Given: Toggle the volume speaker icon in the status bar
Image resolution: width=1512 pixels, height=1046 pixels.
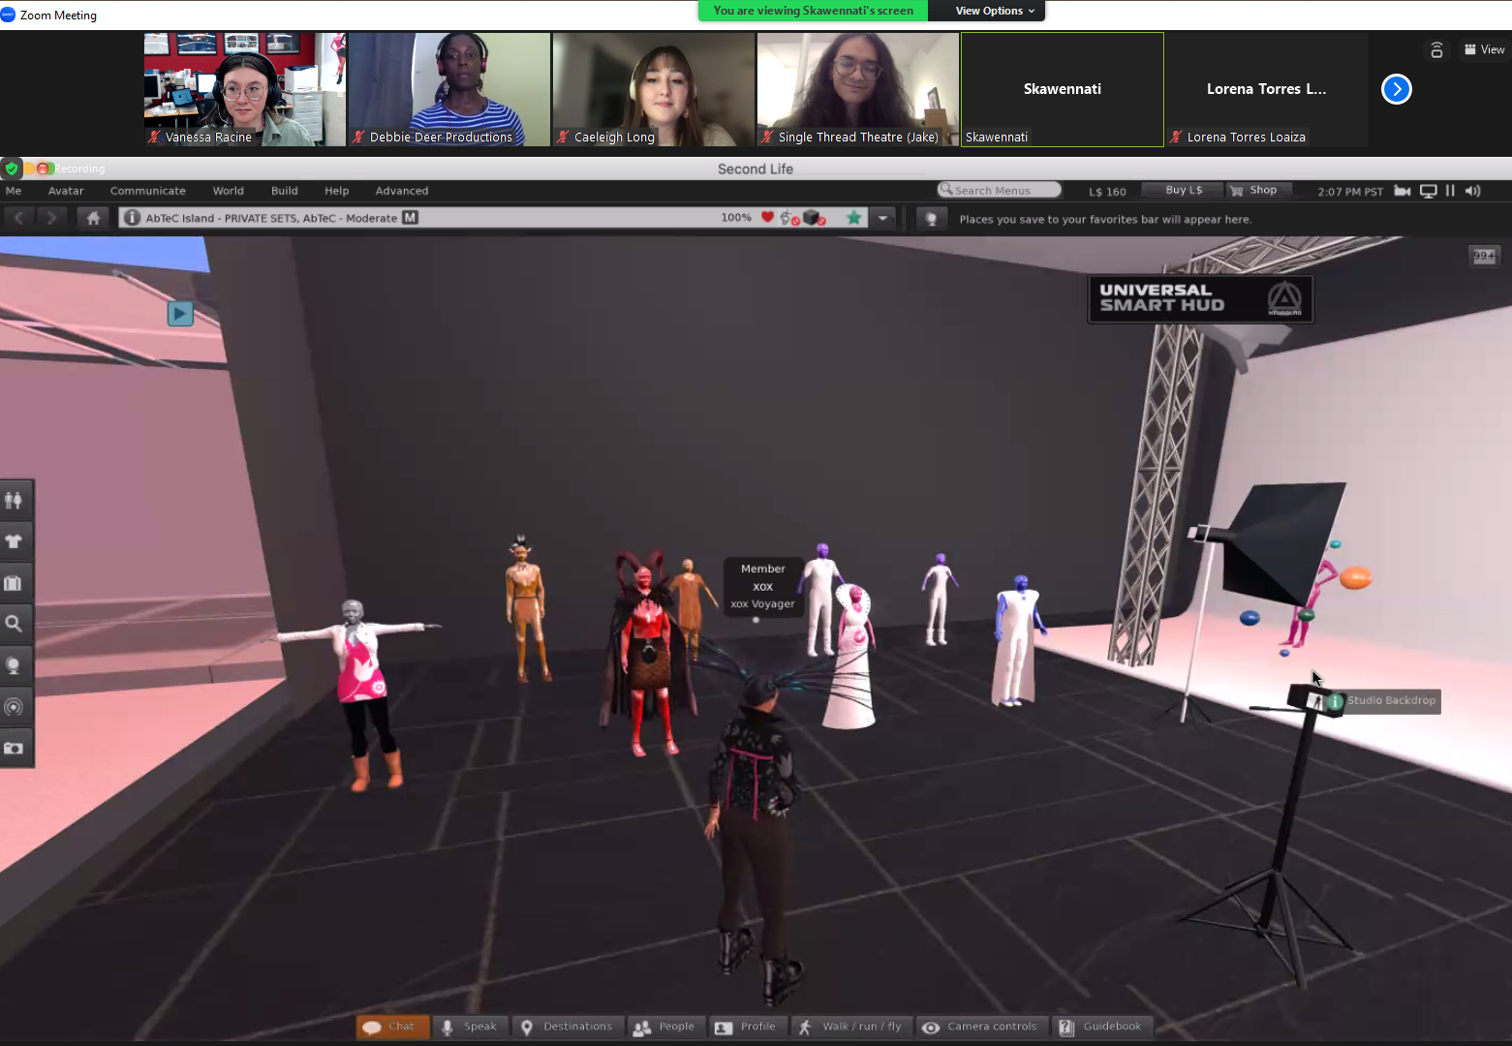Looking at the screenshot, I should coord(1472,191).
